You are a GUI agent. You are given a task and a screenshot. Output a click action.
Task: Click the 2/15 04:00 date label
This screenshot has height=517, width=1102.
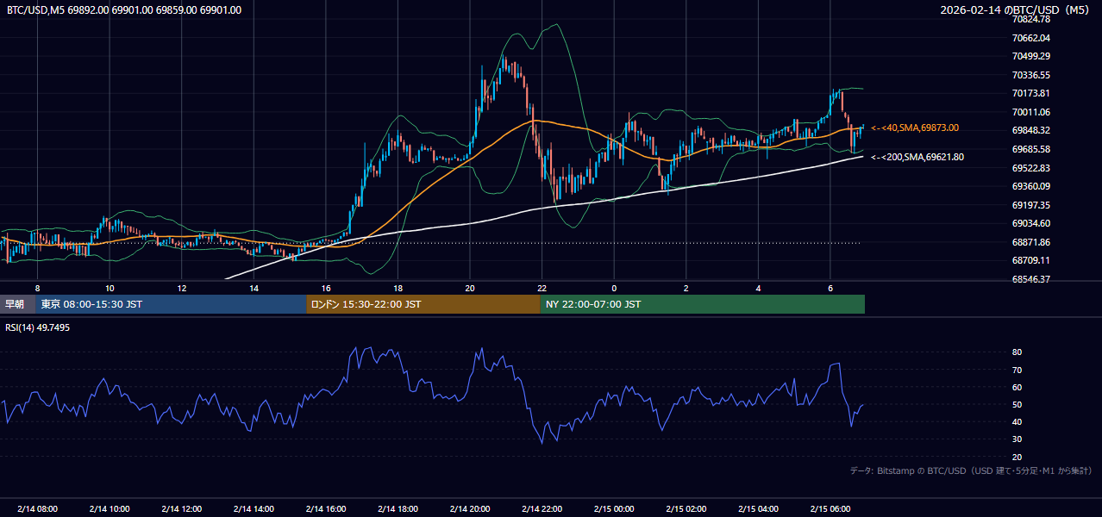tap(759, 508)
